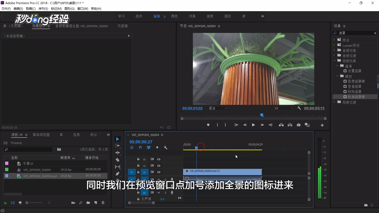Collapse the 视频效果 folder
Image resolution: width=379 pixels, height=213 pixels.
[x=334, y=61]
